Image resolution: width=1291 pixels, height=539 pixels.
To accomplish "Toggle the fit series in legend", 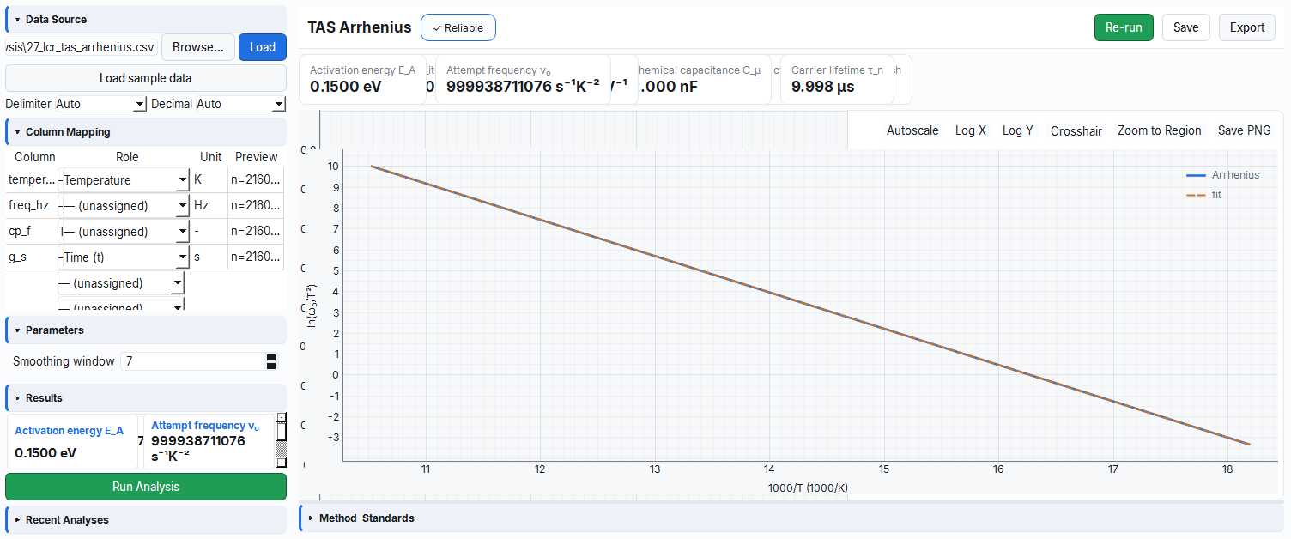I will pos(1204,195).
